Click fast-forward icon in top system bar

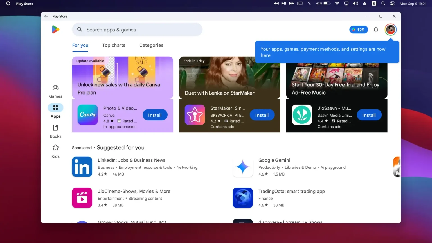coord(291,4)
